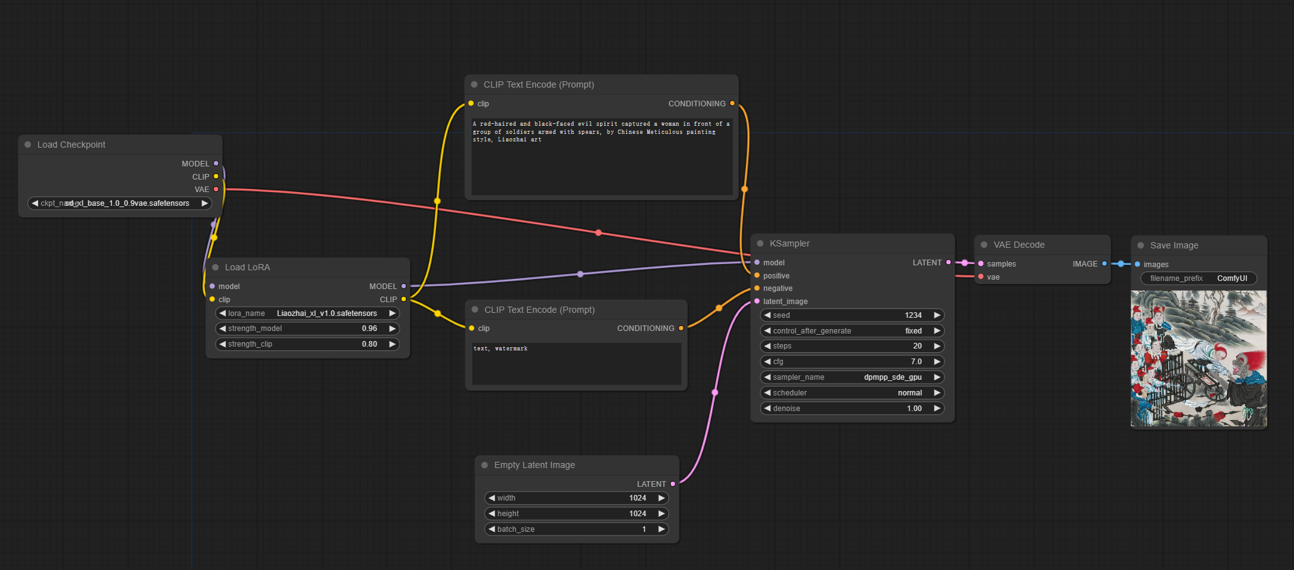Click the images input dot on Save Image
This screenshot has height=570, width=1294.
pyautogui.click(x=1138, y=264)
